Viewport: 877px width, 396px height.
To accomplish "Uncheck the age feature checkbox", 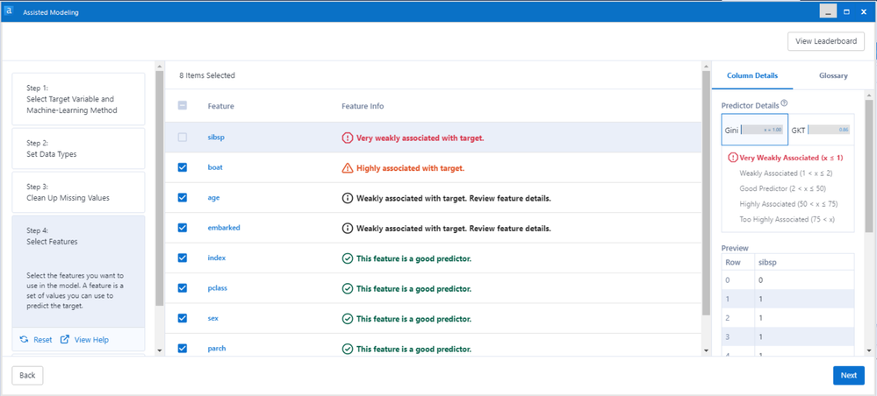I will [183, 198].
